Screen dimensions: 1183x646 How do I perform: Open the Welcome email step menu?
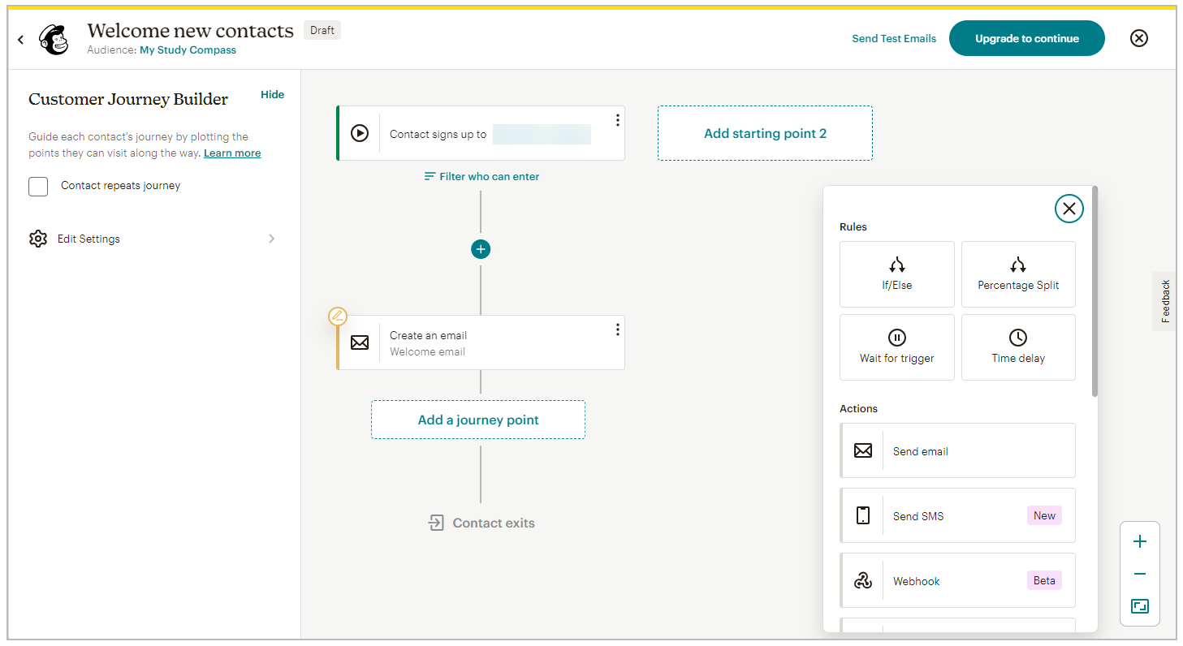[x=617, y=329]
